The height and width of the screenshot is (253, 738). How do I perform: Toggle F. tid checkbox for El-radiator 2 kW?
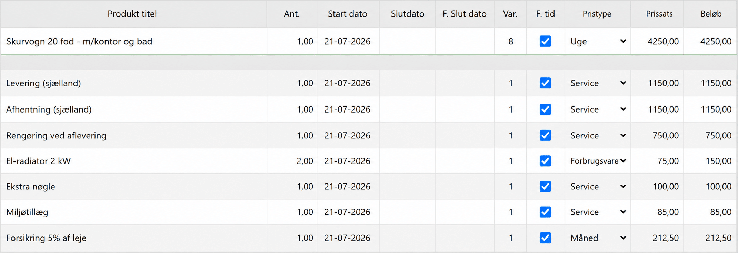(545, 161)
